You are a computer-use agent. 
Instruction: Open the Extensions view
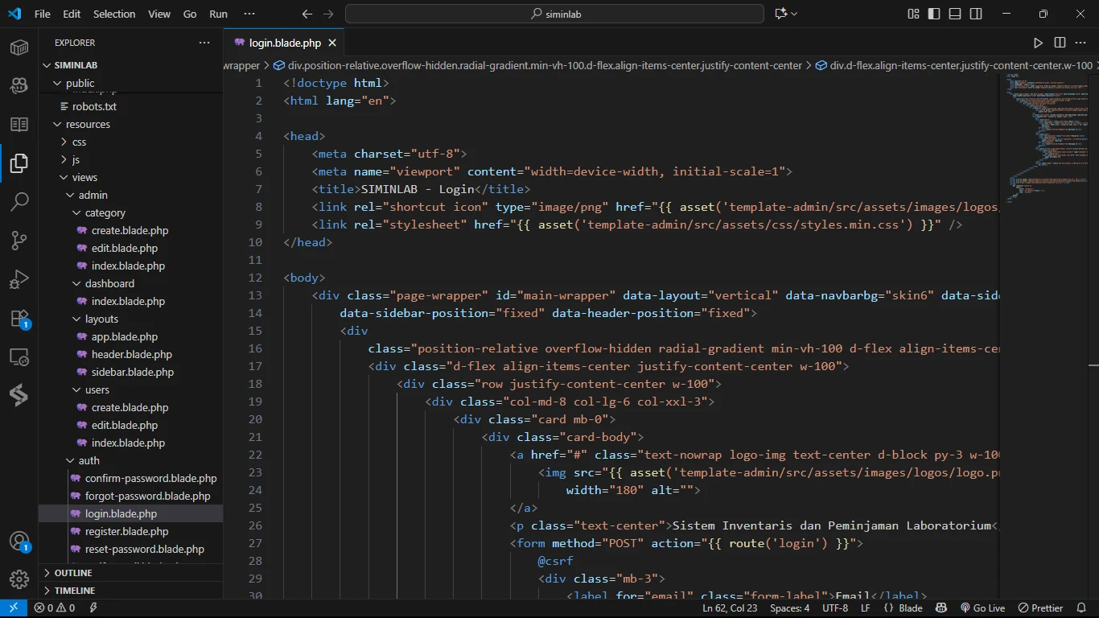pyautogui.click(x=19, y=319)
